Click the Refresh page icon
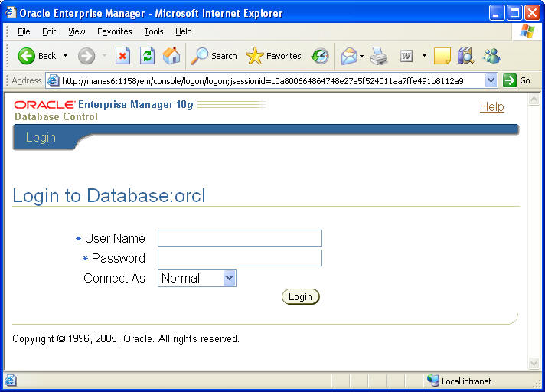 (148, 56)
